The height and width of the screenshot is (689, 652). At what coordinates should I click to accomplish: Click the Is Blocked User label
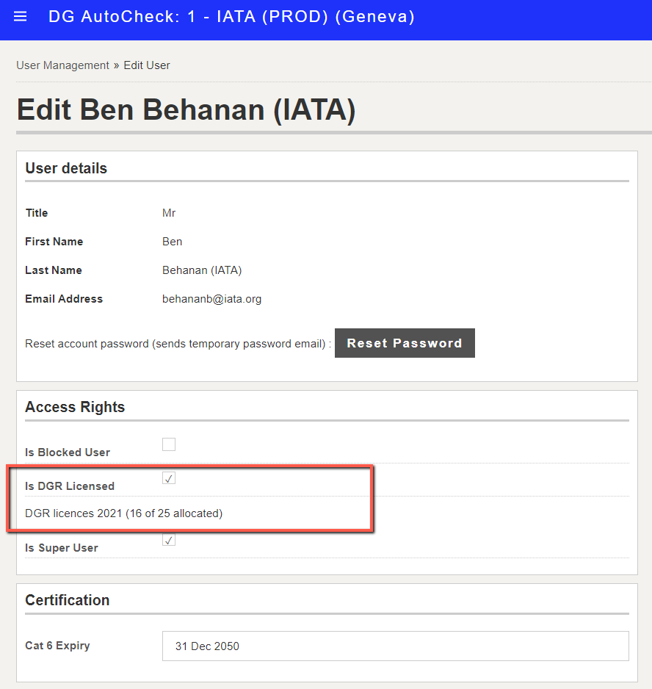pos(68,452)
